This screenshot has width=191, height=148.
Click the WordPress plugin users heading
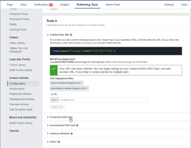pos(62,59)
